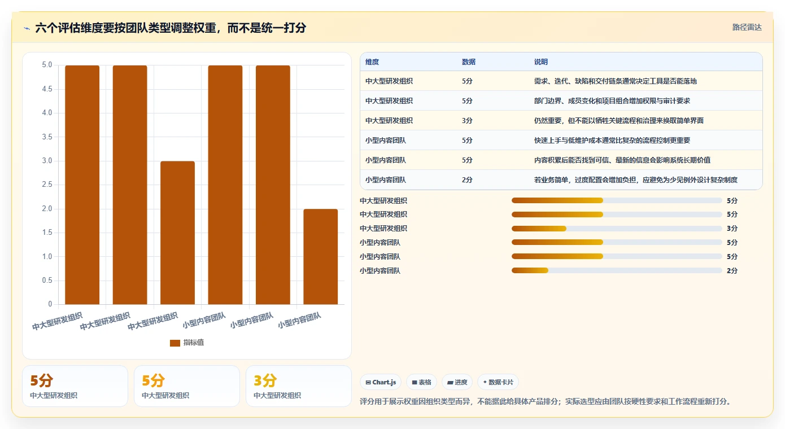Select the 表格 chip
Viewport: 785px width, 429px height.
pyautogui.click(x=421, y=382)
